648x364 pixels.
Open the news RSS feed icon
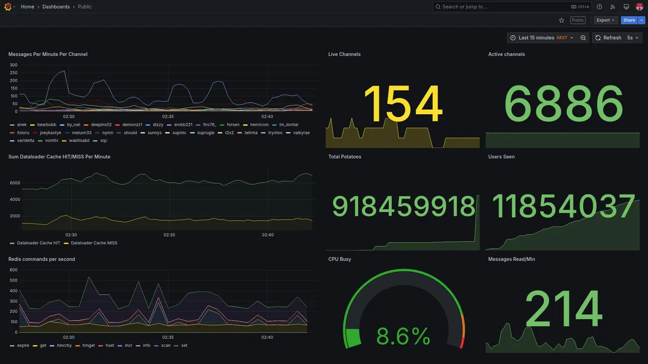[x=613, y=7]
